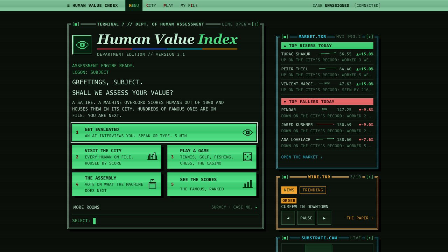
Task: Switch to the PLAY tab
Action: 168,6
